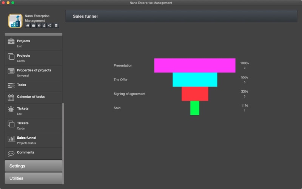Click the delivery truck icon in header
Screen dimensions: 302x189
pyautogui.click(x=28, y=26)
